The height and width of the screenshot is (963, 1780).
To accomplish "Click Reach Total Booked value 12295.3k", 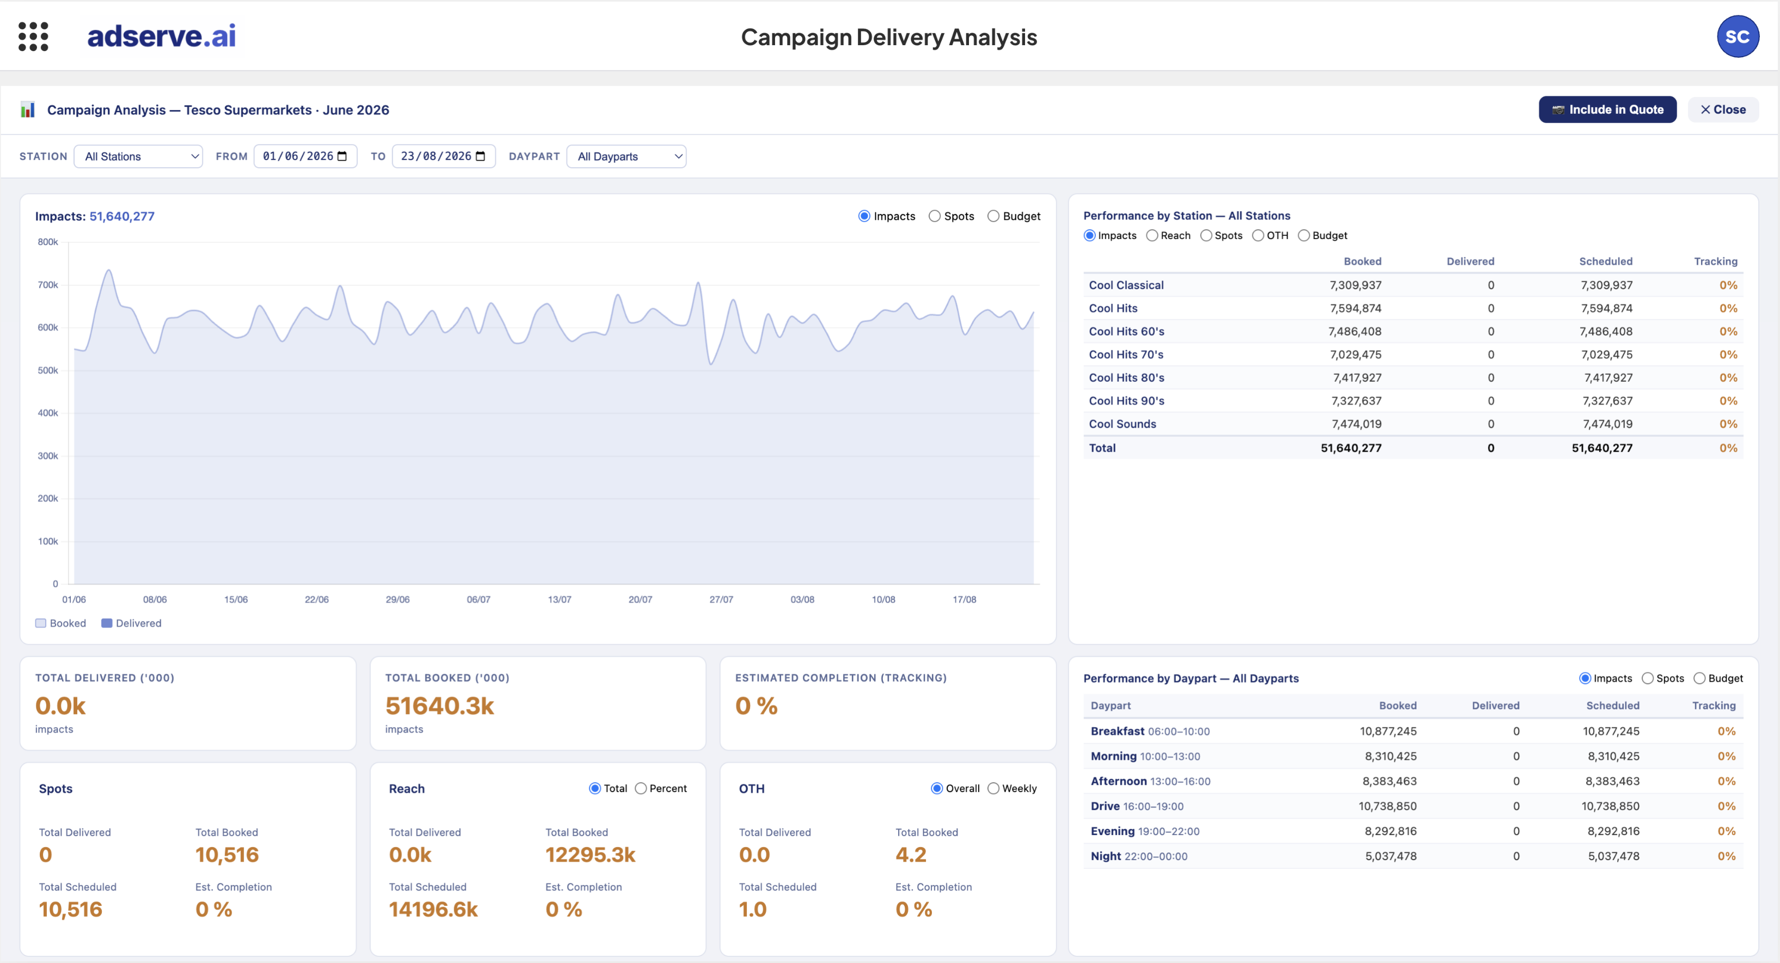I will pos(590,855).
